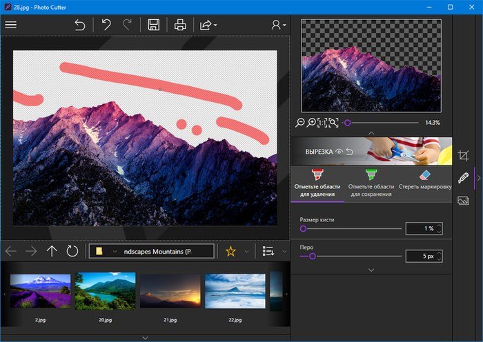Navigate back in folder browser
The image size is (483, 342).
[11, 251]
